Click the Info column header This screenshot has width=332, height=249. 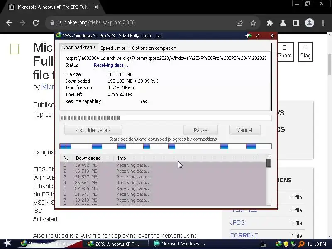122,158
